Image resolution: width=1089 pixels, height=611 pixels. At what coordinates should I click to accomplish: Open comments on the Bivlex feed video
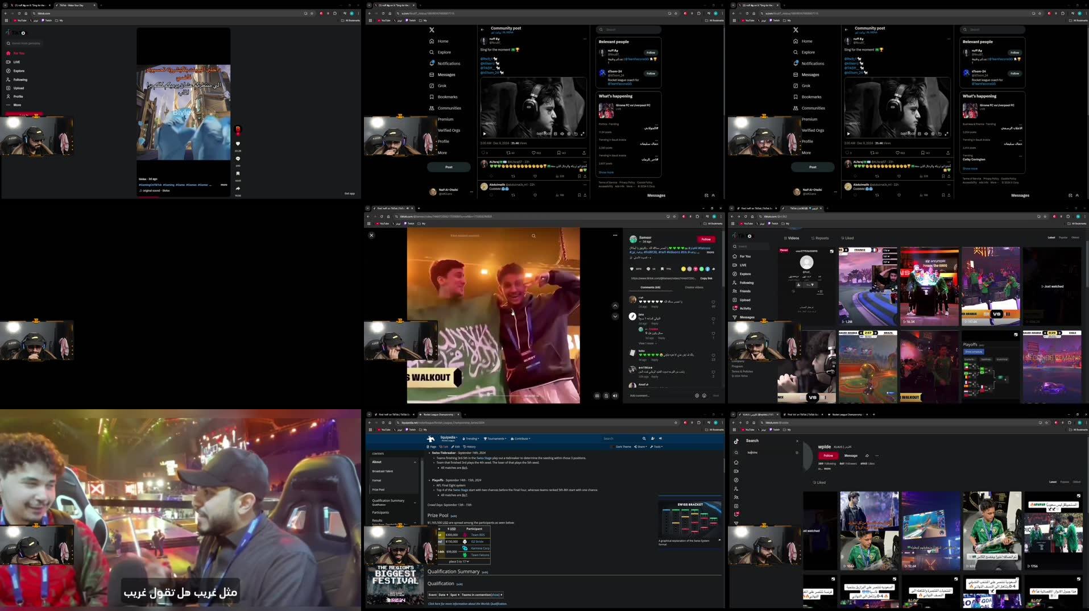[x=238, y=159]
